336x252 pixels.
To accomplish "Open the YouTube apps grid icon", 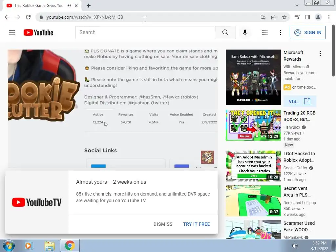I will pyautogui.click(x=265, y=32).
